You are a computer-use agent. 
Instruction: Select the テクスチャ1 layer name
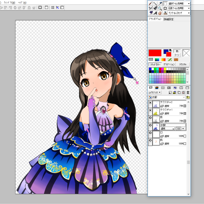(x=166, y=110)
